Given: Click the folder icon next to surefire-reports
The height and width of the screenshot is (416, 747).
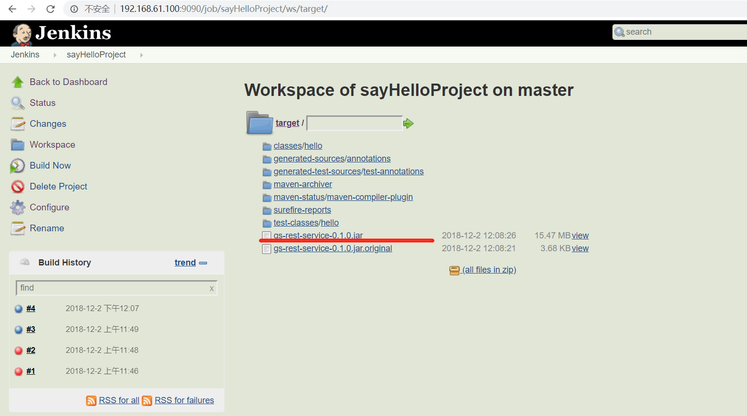Looking at the screenshot, I should pyautogui.click(x=267, y=210).
